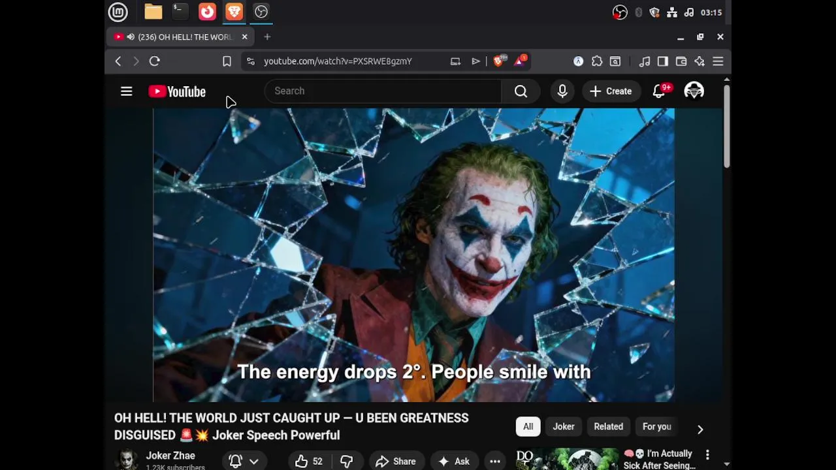The width and height of the screenshot is (836, 470).
Task: Click the page vertical scrollbar thumb
Action: coord(726,125)
